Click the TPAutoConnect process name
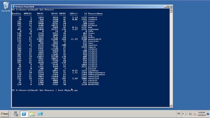This screenshot has width=210, height=118. point(96,73)
